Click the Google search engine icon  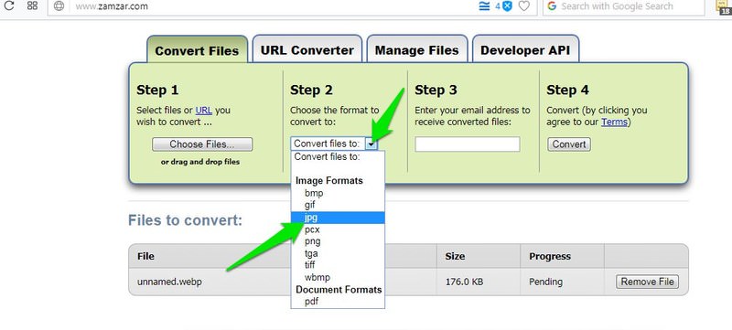553,6
